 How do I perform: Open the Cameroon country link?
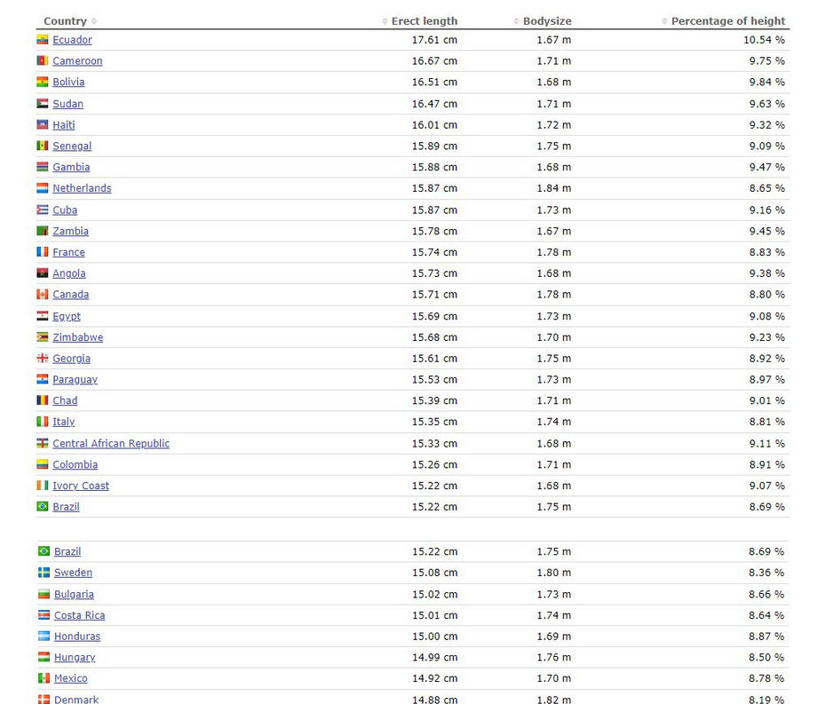77,61
